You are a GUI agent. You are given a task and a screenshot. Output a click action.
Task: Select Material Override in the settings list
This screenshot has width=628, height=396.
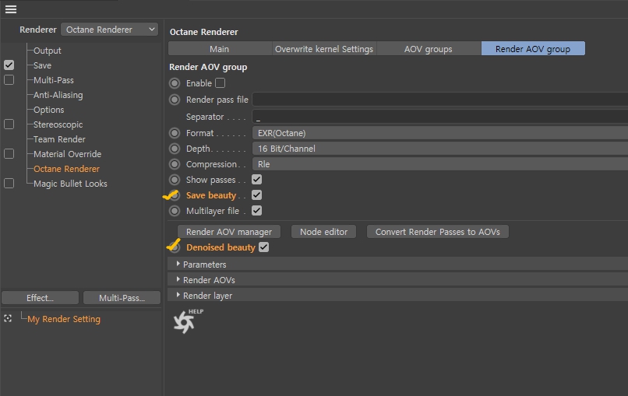click(67, 154)
